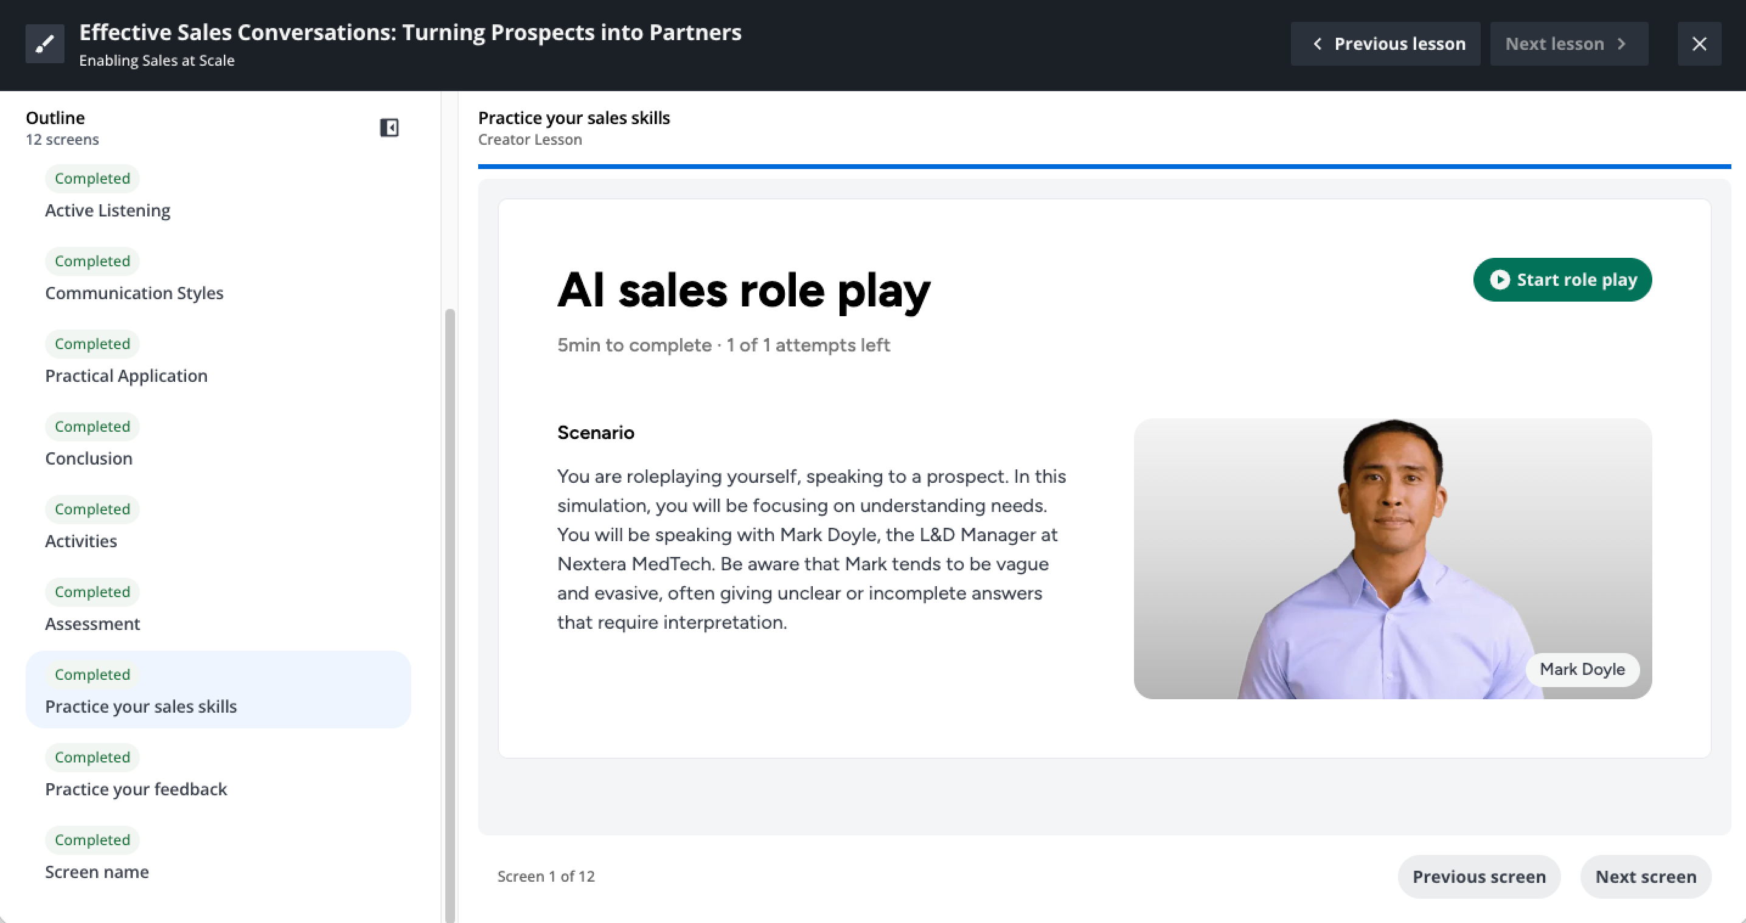
Task: Select the Screen name outline item
Action: 97,871
